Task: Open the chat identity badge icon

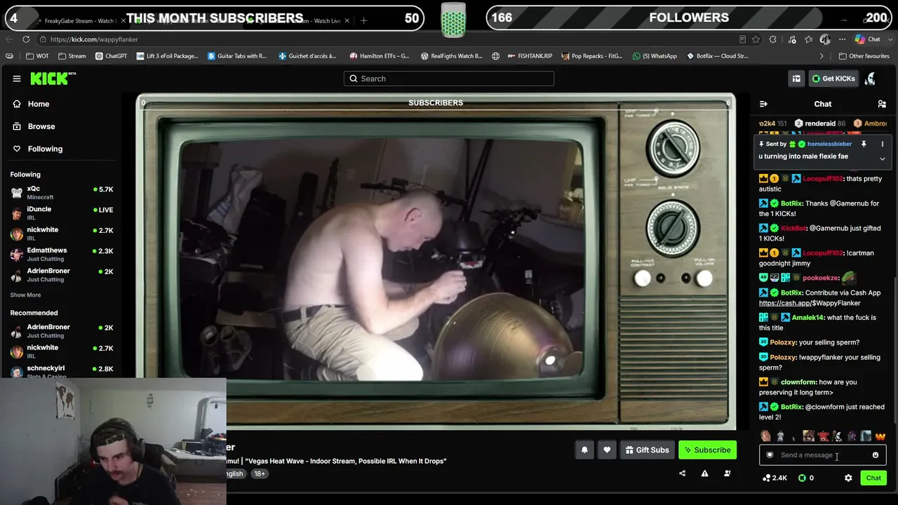Action: (x=770, y=455)
